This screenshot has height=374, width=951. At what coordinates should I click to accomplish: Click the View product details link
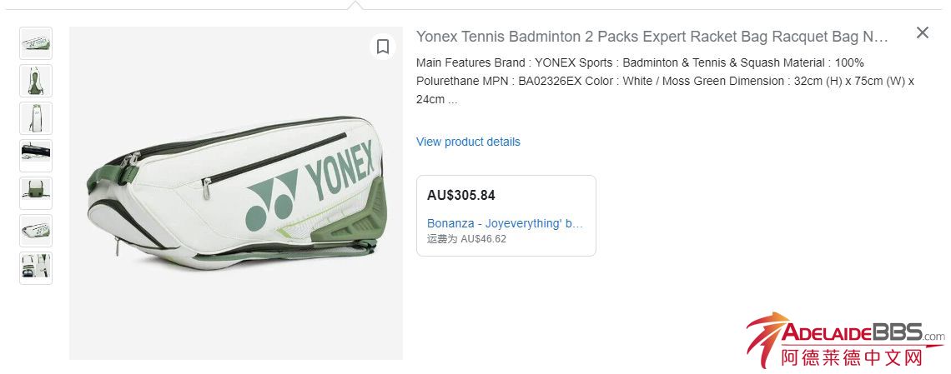[468, 142]
